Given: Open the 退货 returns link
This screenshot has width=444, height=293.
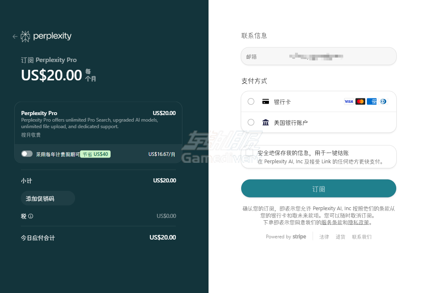Looking at the screenshot, I should (340, 237).
